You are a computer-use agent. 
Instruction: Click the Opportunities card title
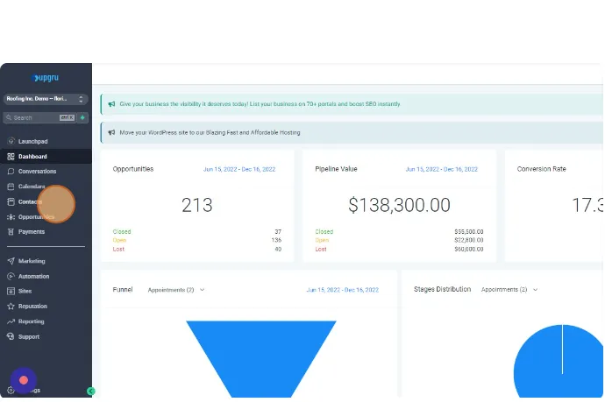132,169
